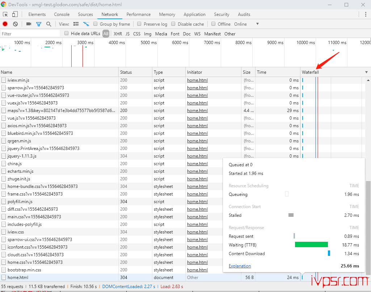The height and width of the screenshot is (292, 371).
Task: Open the Memory tab
Action: coord(167,14)
